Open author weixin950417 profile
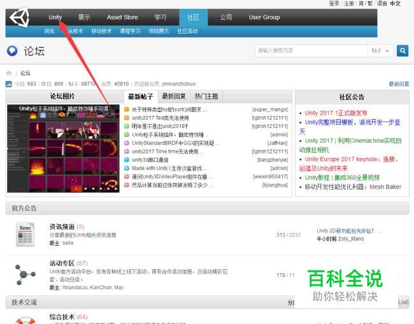 pos(270,176)
